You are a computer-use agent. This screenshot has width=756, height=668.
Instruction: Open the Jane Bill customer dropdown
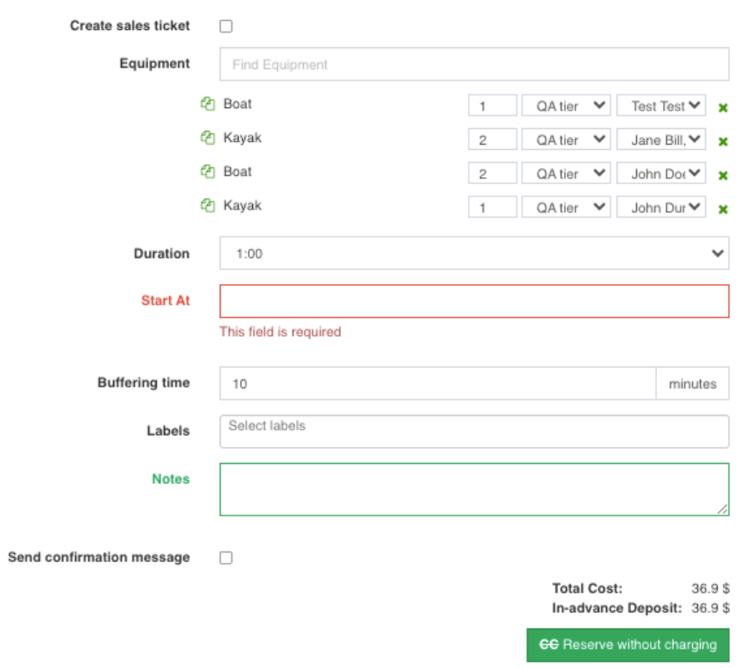coord(661,139)
